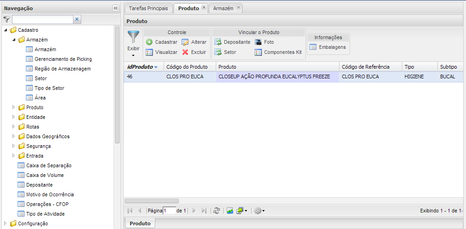466x229 pixels.
Task: Click Cadastrar green plus button
Action: (x=162, y=42)
